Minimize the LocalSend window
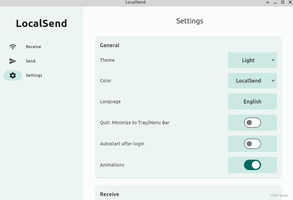This screenshot has height=200, width=293. (x=275, y=3)
